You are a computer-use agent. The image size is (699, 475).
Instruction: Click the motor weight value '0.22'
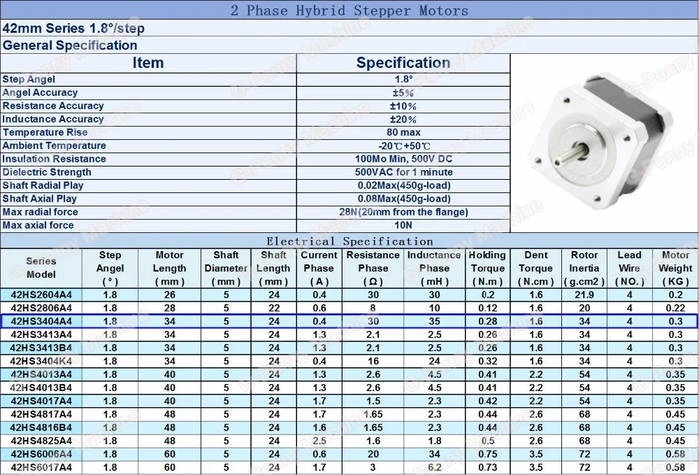tap(675, 309)
